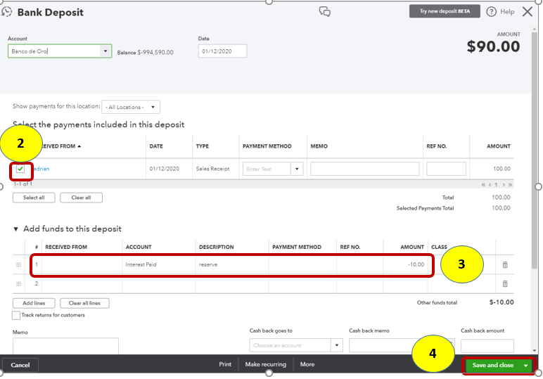Close the Bank Deposit window
Viewport: 543px width, 379px height.
(x=528, y=12)
